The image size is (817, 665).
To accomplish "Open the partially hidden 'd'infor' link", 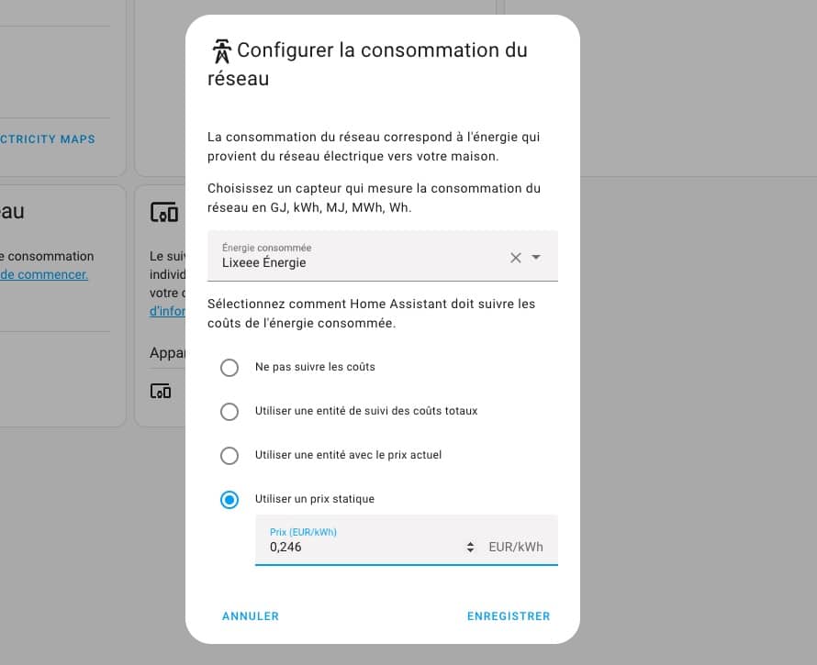I will point(167,311).
